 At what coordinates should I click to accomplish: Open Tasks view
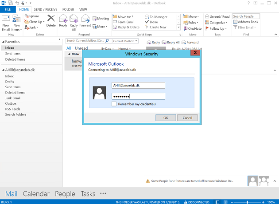pos(88,194)
